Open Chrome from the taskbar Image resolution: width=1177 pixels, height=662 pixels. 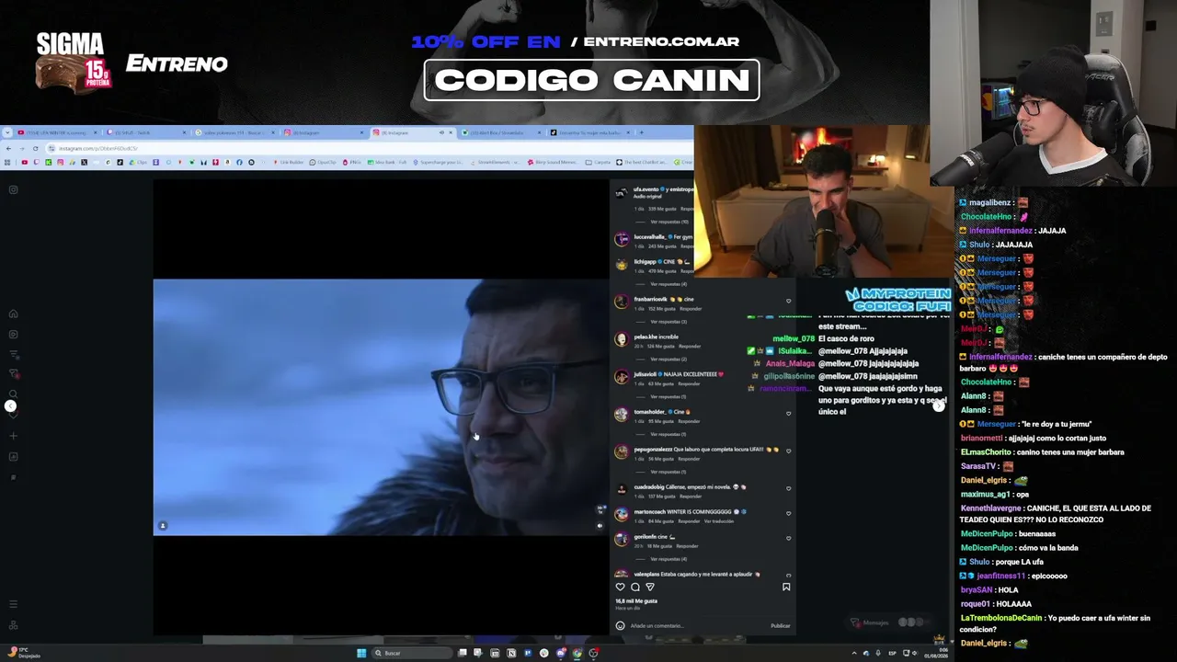point(577,653)
